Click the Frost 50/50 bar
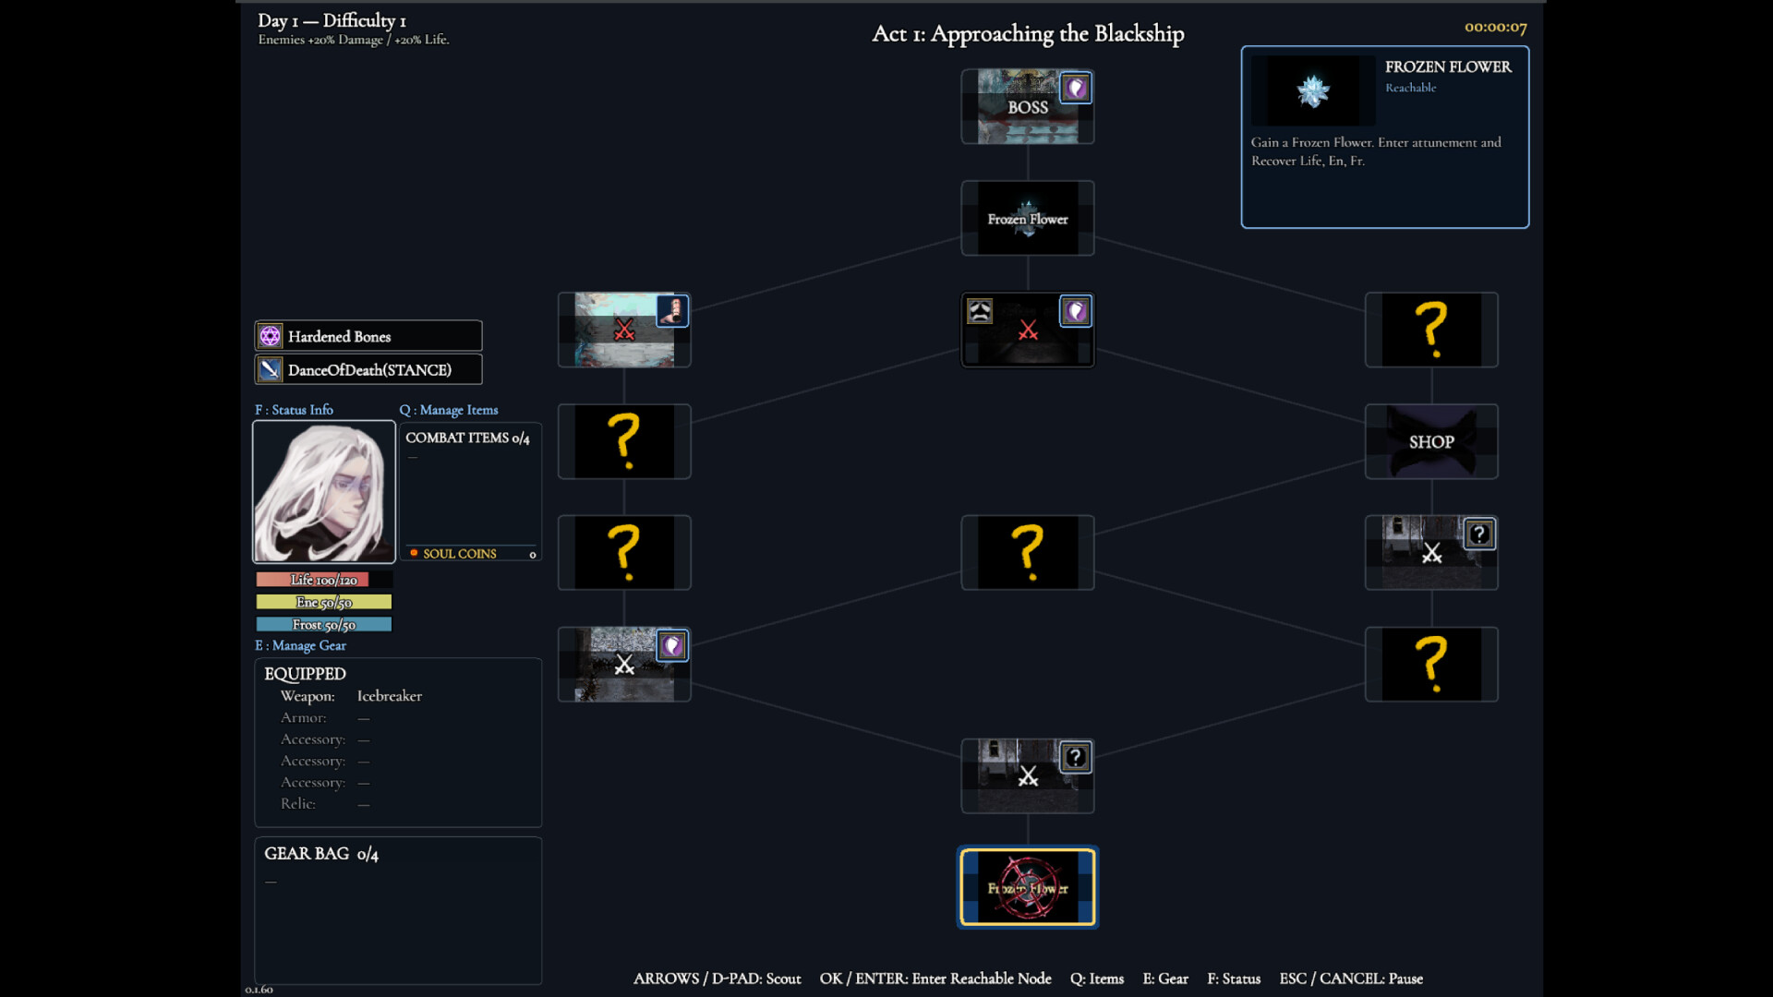 (x=324, y=625)
